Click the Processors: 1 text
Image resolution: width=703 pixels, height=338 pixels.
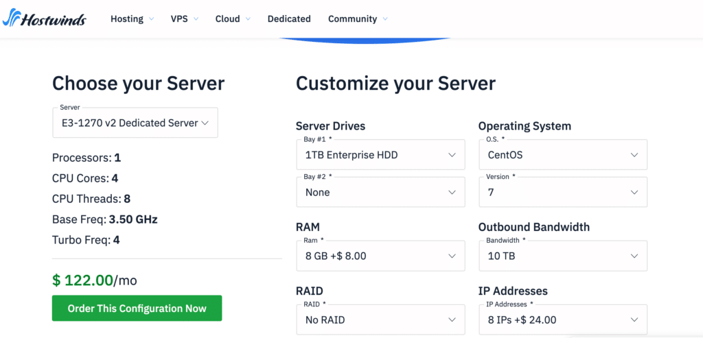(87, 158)
